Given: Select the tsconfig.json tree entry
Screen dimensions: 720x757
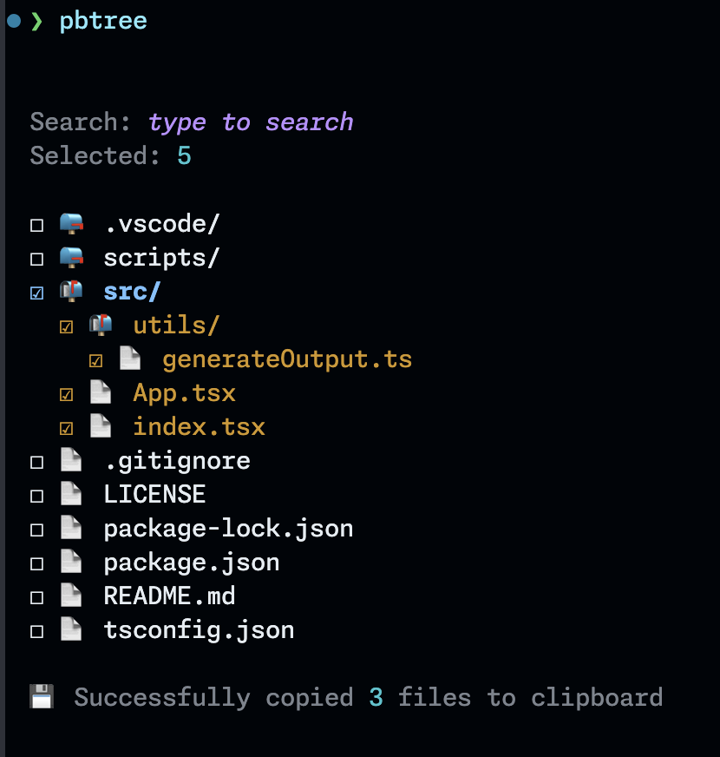Looking at the screenshot, I should tap(199, 630).
